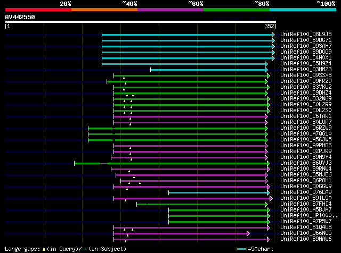Click the green alignment bar for B7FHI4
The image size is (341, 253).
coord(201,205)
